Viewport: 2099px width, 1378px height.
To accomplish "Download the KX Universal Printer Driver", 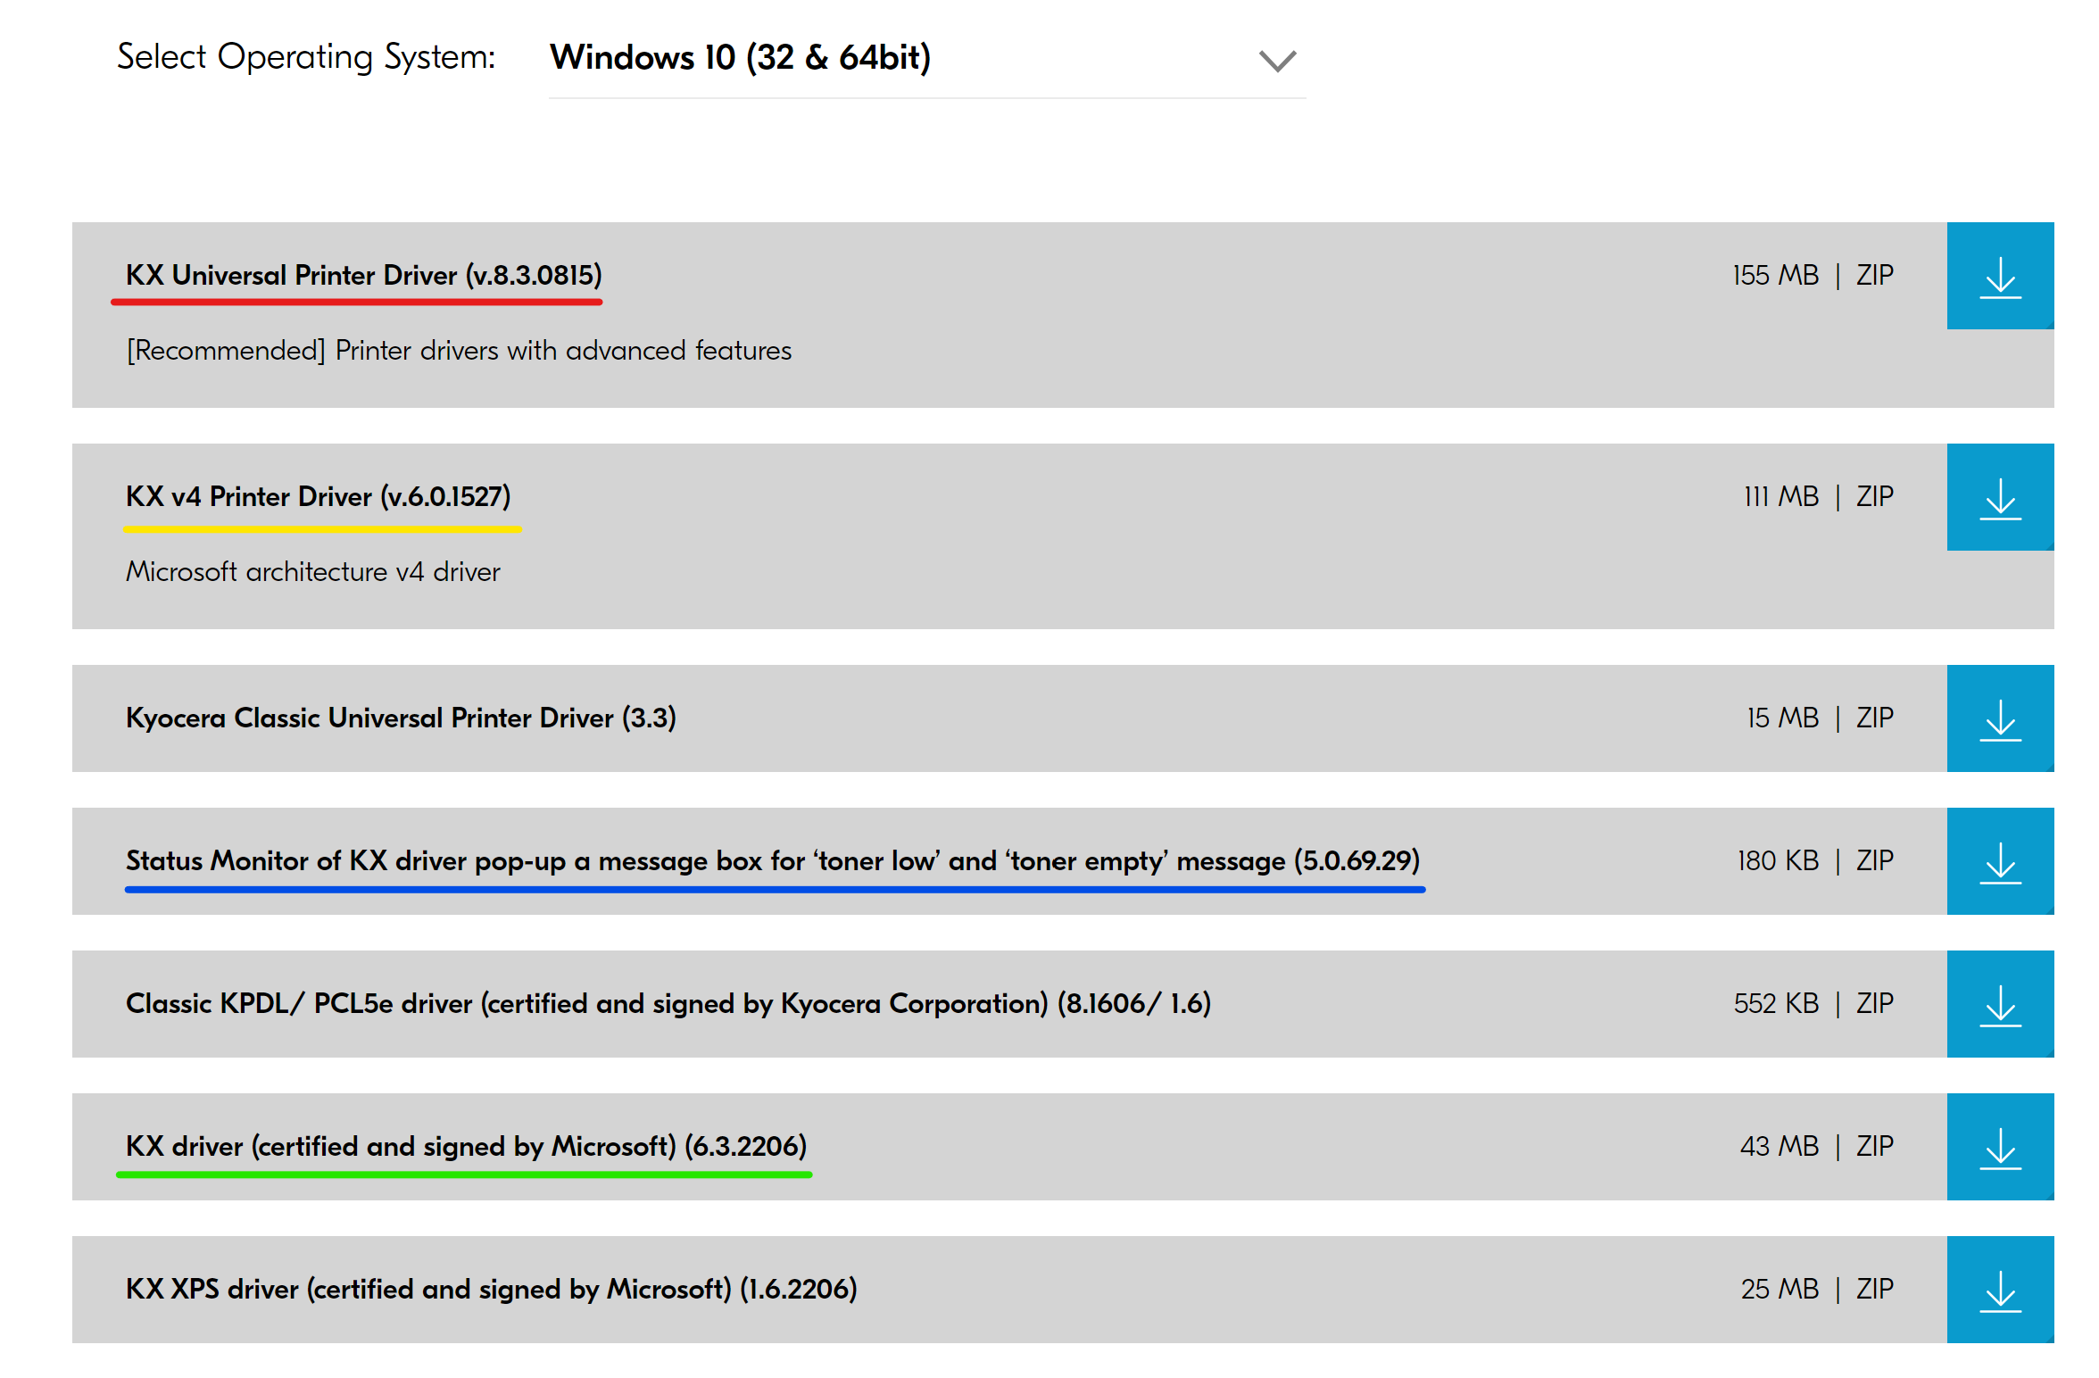I will coord(1999,276).
